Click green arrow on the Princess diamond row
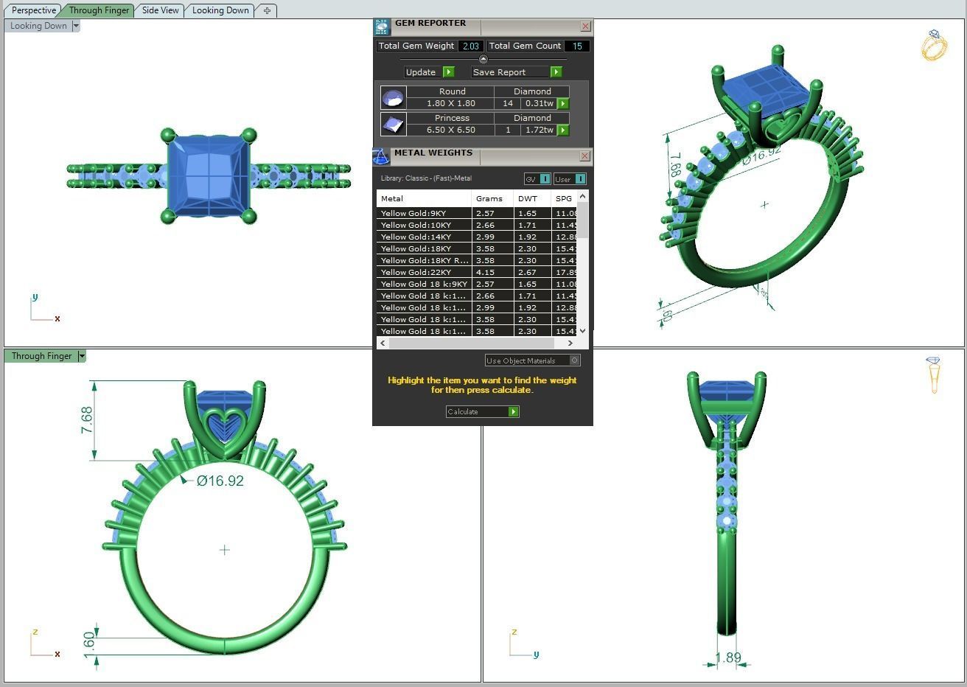This screenshot has height=687, width=967. pyautogui.click(x=563, y=130)
